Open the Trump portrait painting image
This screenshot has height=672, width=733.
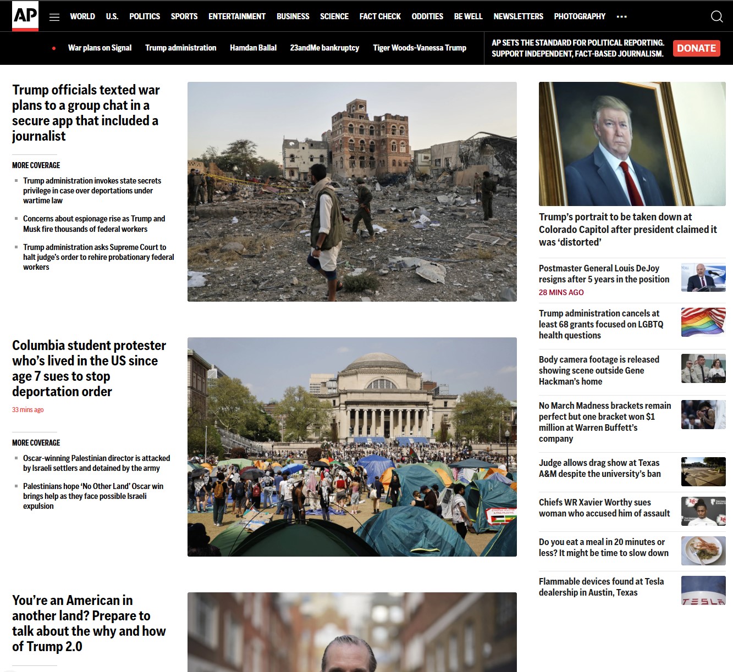pos(632,144)
